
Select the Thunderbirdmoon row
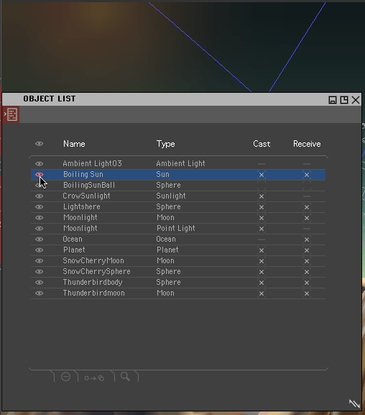[178, 293]
